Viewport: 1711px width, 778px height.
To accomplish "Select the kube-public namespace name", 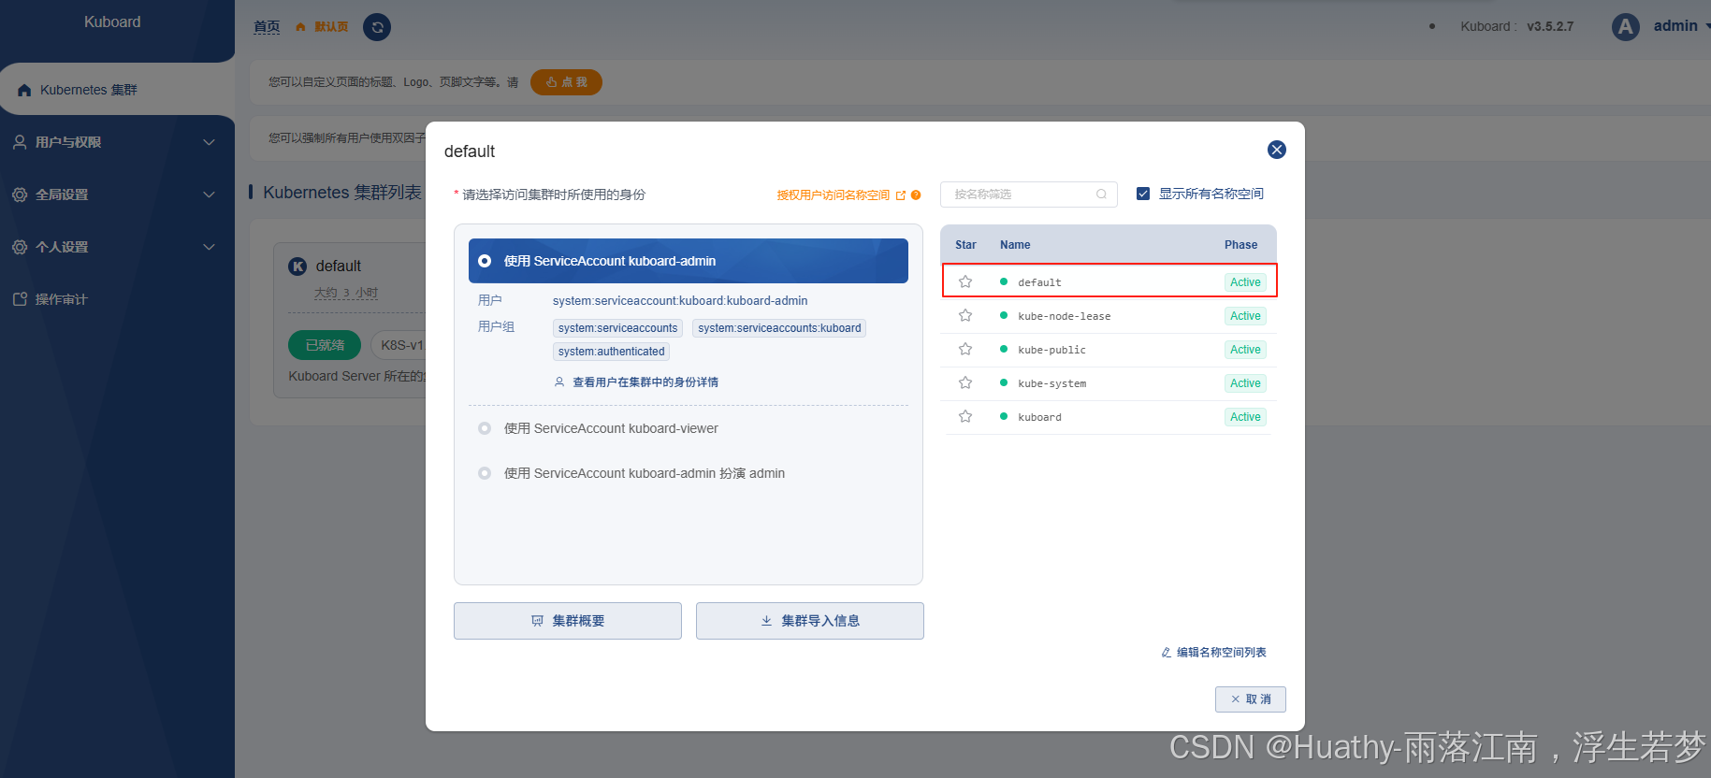I will [1051, 350].
